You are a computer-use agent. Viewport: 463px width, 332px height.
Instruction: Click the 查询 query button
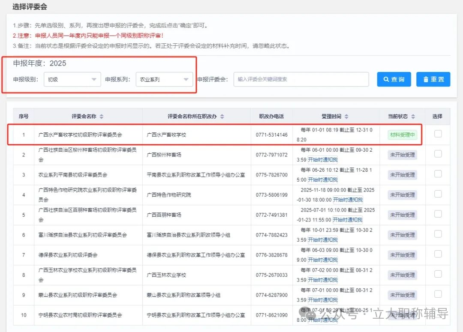pyautogui.click(x=394, y=79)
